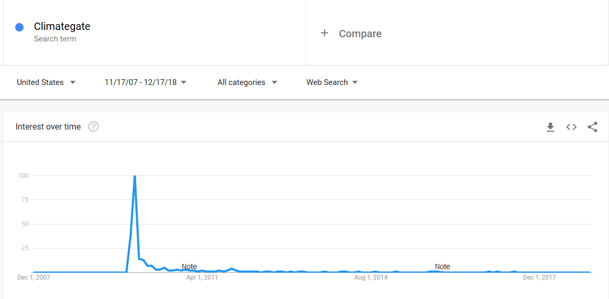The image size is (609, 299).
Task: Share the interest over time chart
Action: (592, 127)
